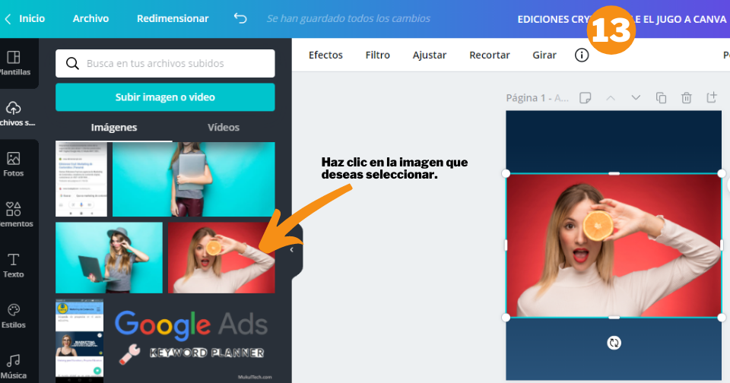Click the undo arrow icon
Screen dimensions: 730x383
click(x=240, y=18)
